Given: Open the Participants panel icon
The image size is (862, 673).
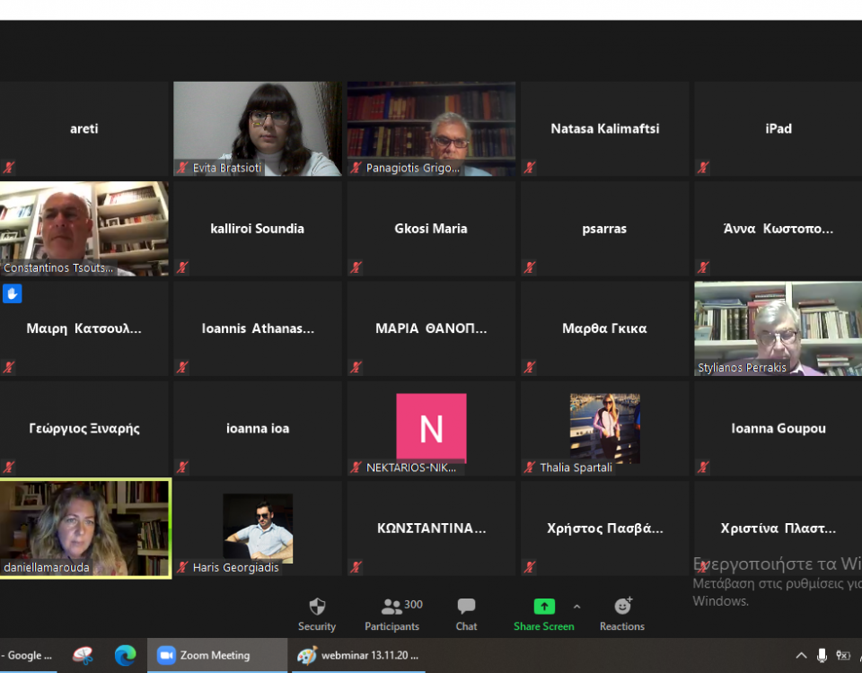Looking at the screenshot, I should (x=391, y=607).
